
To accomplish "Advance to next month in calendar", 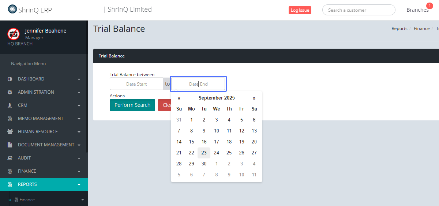I will [x=254, y=98].
